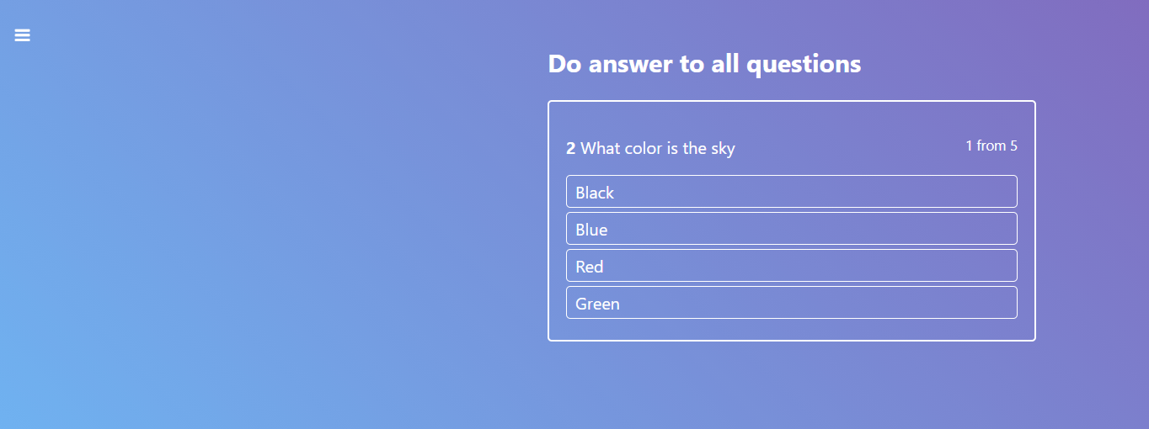Open the hamburger menu icon
Image resolution: width=1149 pixels, height=429 pixels.
point(22,34)
